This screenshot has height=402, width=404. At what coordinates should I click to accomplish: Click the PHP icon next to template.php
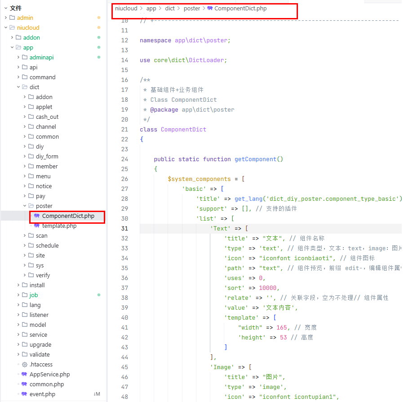[x=37, y=226]
